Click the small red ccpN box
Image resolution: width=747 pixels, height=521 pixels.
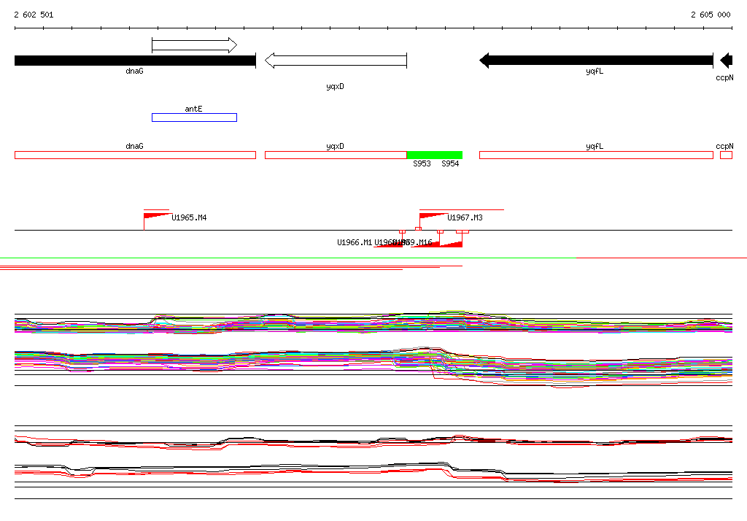[x=726, y=155]
